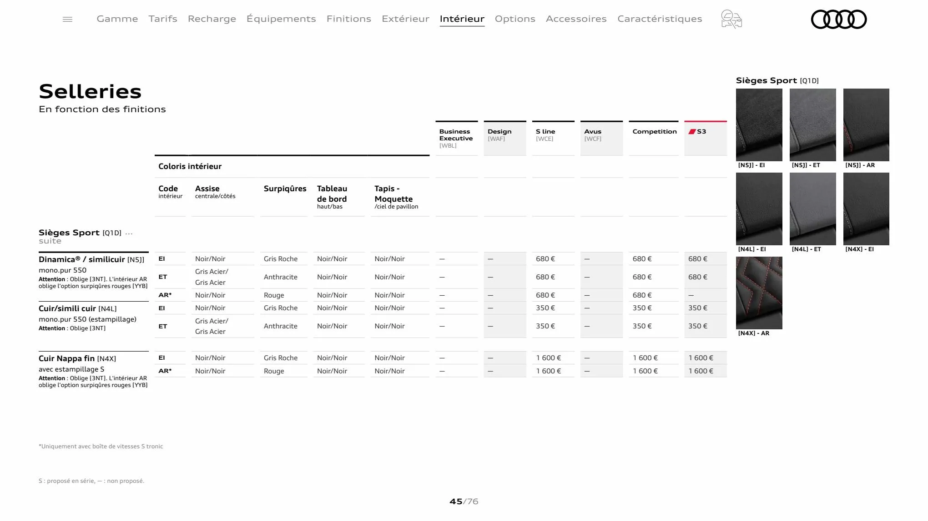Click the 'Sièges Sport [Q1D]' heading above swatches
The height and width of the screenshot is (521, 928).
(x=777, y=80)
